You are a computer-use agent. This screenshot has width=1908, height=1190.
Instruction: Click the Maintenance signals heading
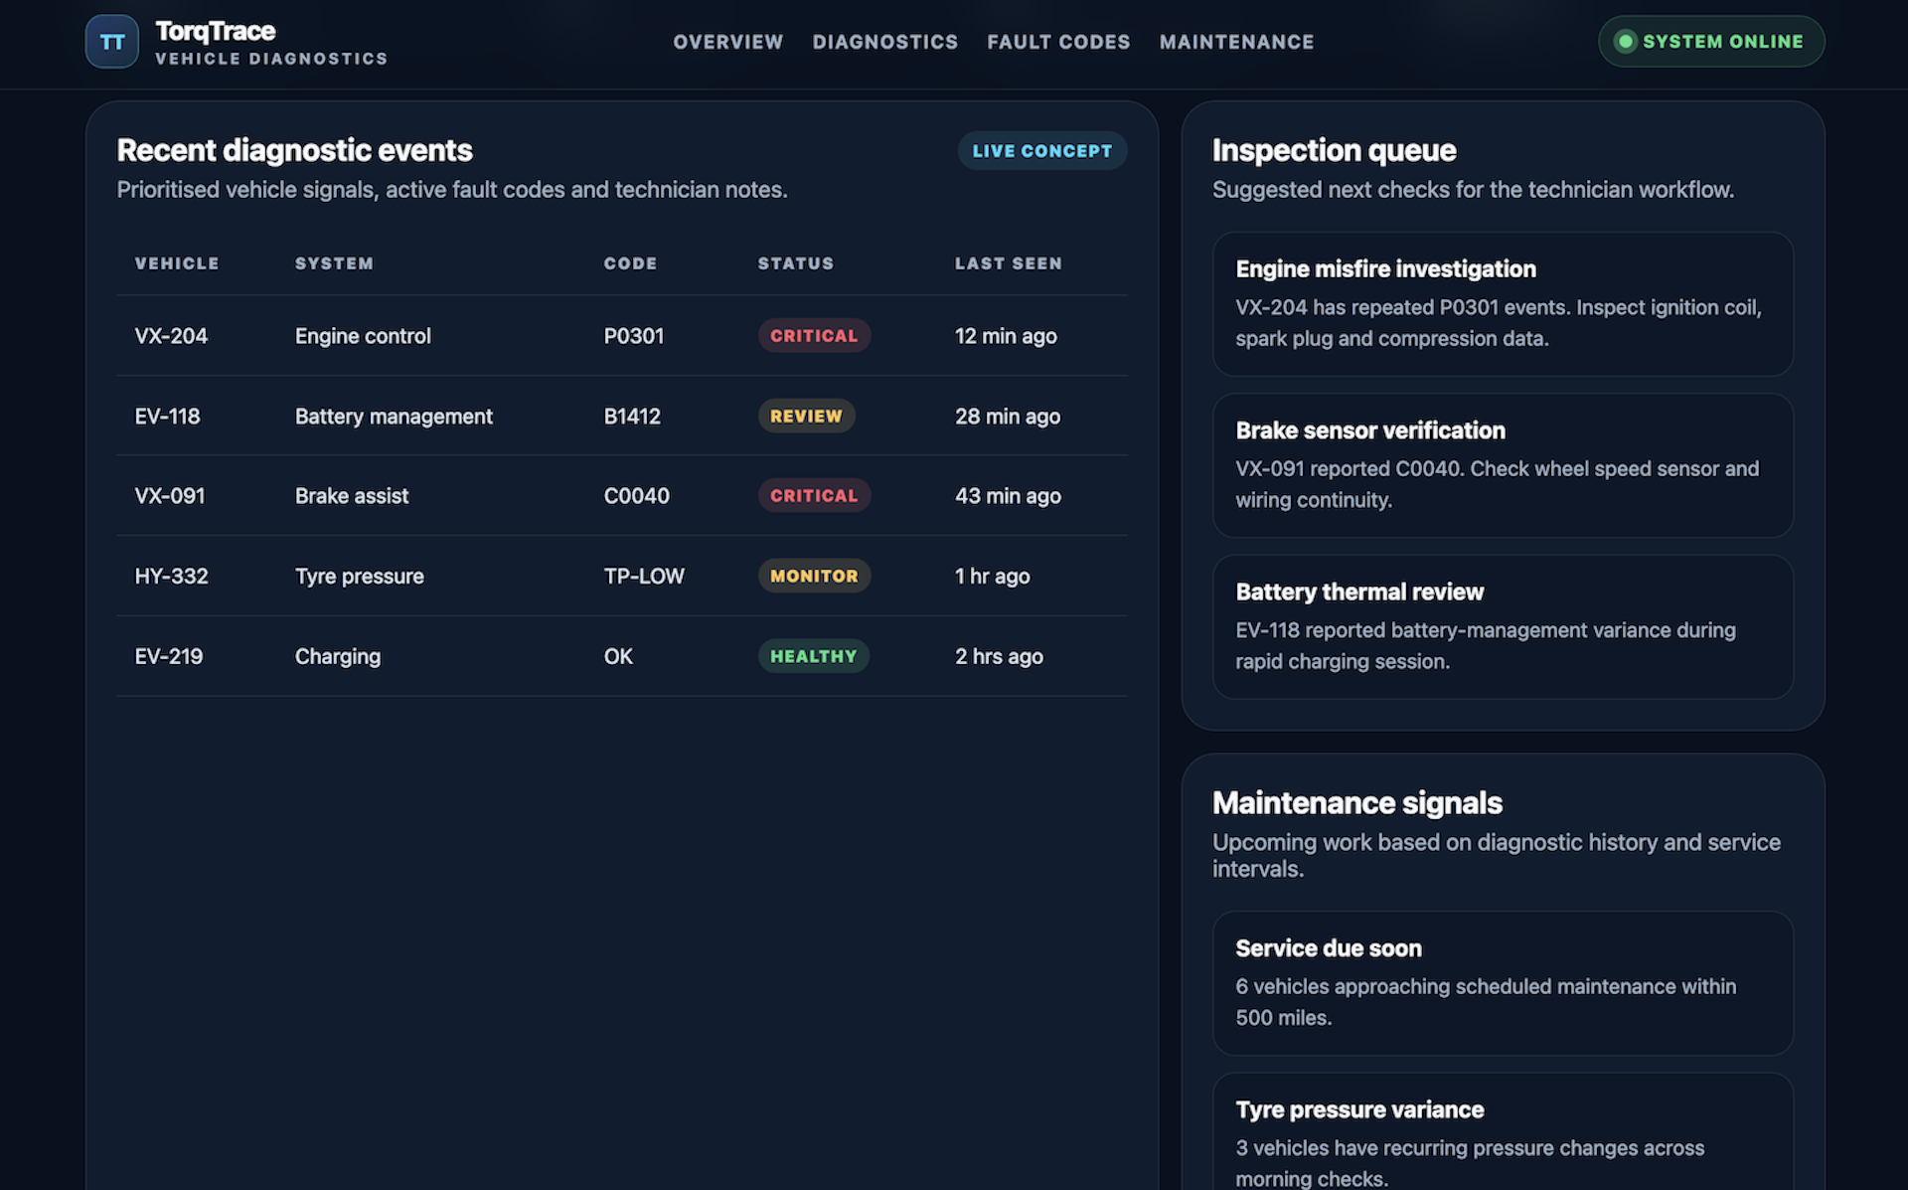click(x=1356, y=803)
